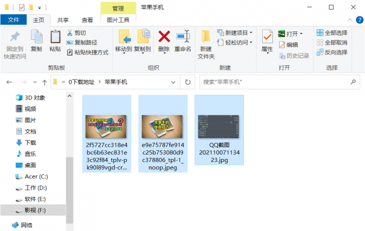Open 文档 documents in navigation pane
The height and width of the screenshot is (231, 365).
[x=26, y=131]
